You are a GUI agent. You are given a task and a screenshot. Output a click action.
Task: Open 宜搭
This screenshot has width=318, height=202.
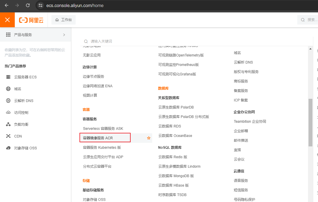point(237,150)
